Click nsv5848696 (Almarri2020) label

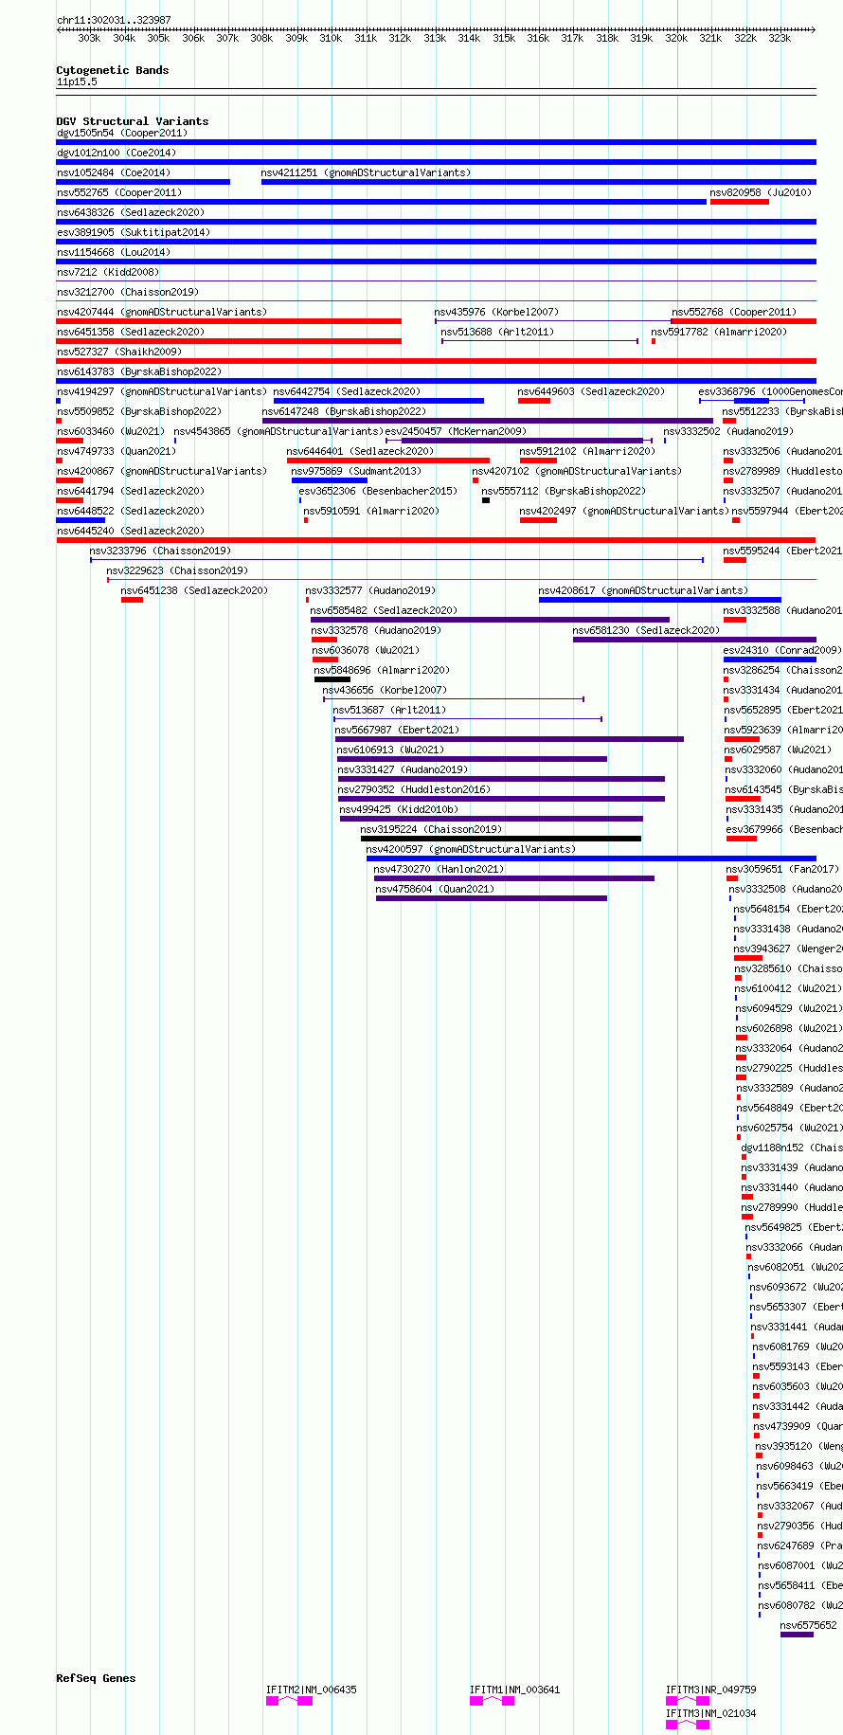pyautogui.click(x=382, y=670)
